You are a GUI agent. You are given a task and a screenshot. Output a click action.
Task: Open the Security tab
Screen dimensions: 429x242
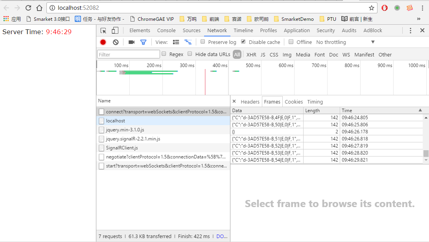pyautogui.click(x=326, y=31)
